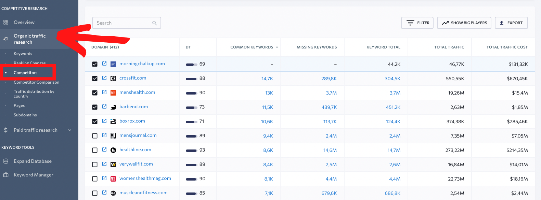Open crossfit.com external link icon
The width and height of the screenshot is (541, 200).
click(x=104, y=78)
